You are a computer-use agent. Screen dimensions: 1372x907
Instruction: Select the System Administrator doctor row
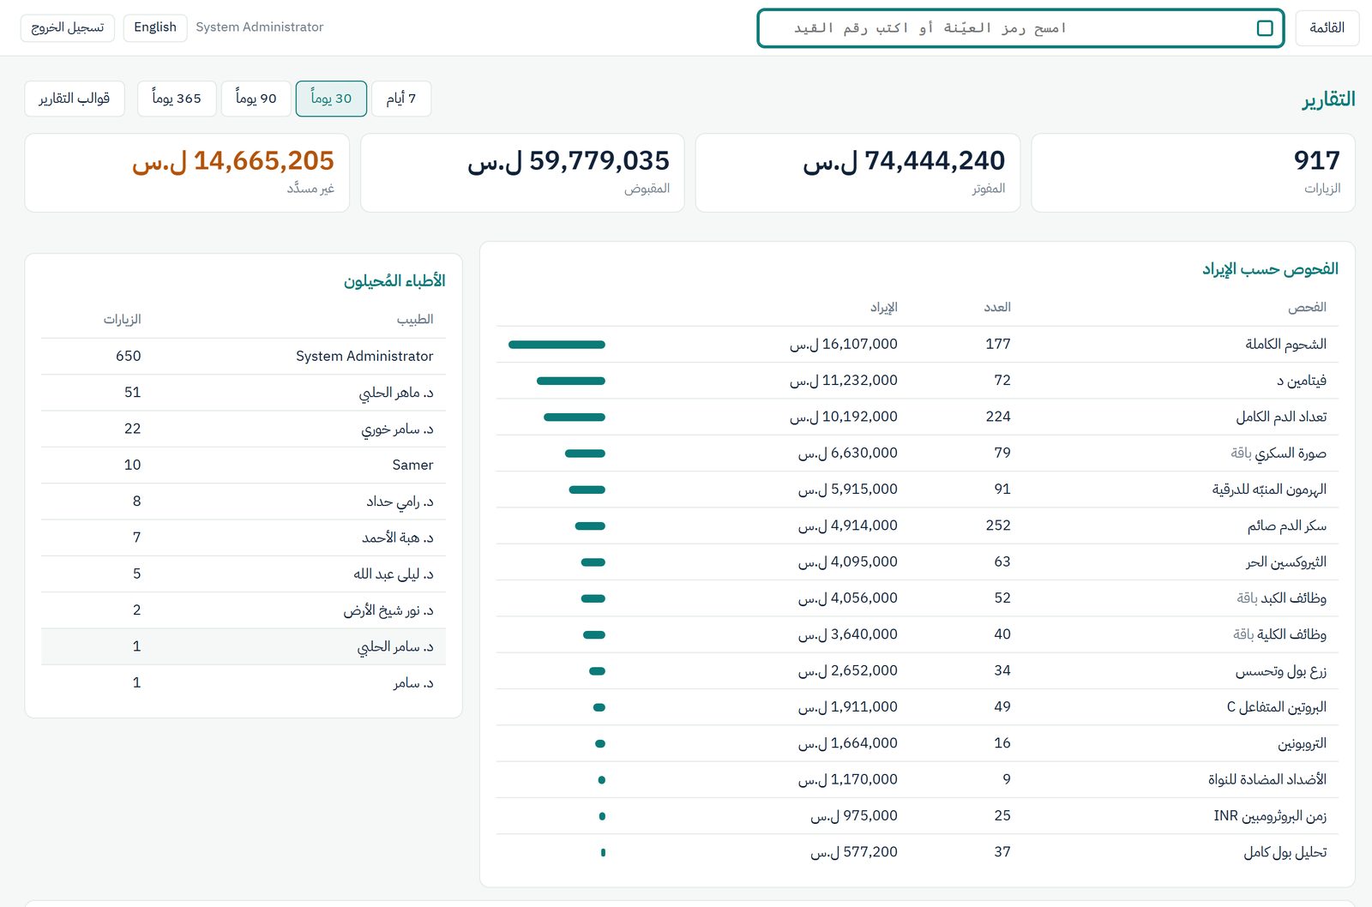[x=244, y=357]
